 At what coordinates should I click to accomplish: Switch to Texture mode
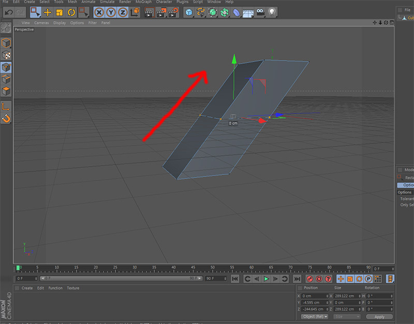click(x=6, y=55)
